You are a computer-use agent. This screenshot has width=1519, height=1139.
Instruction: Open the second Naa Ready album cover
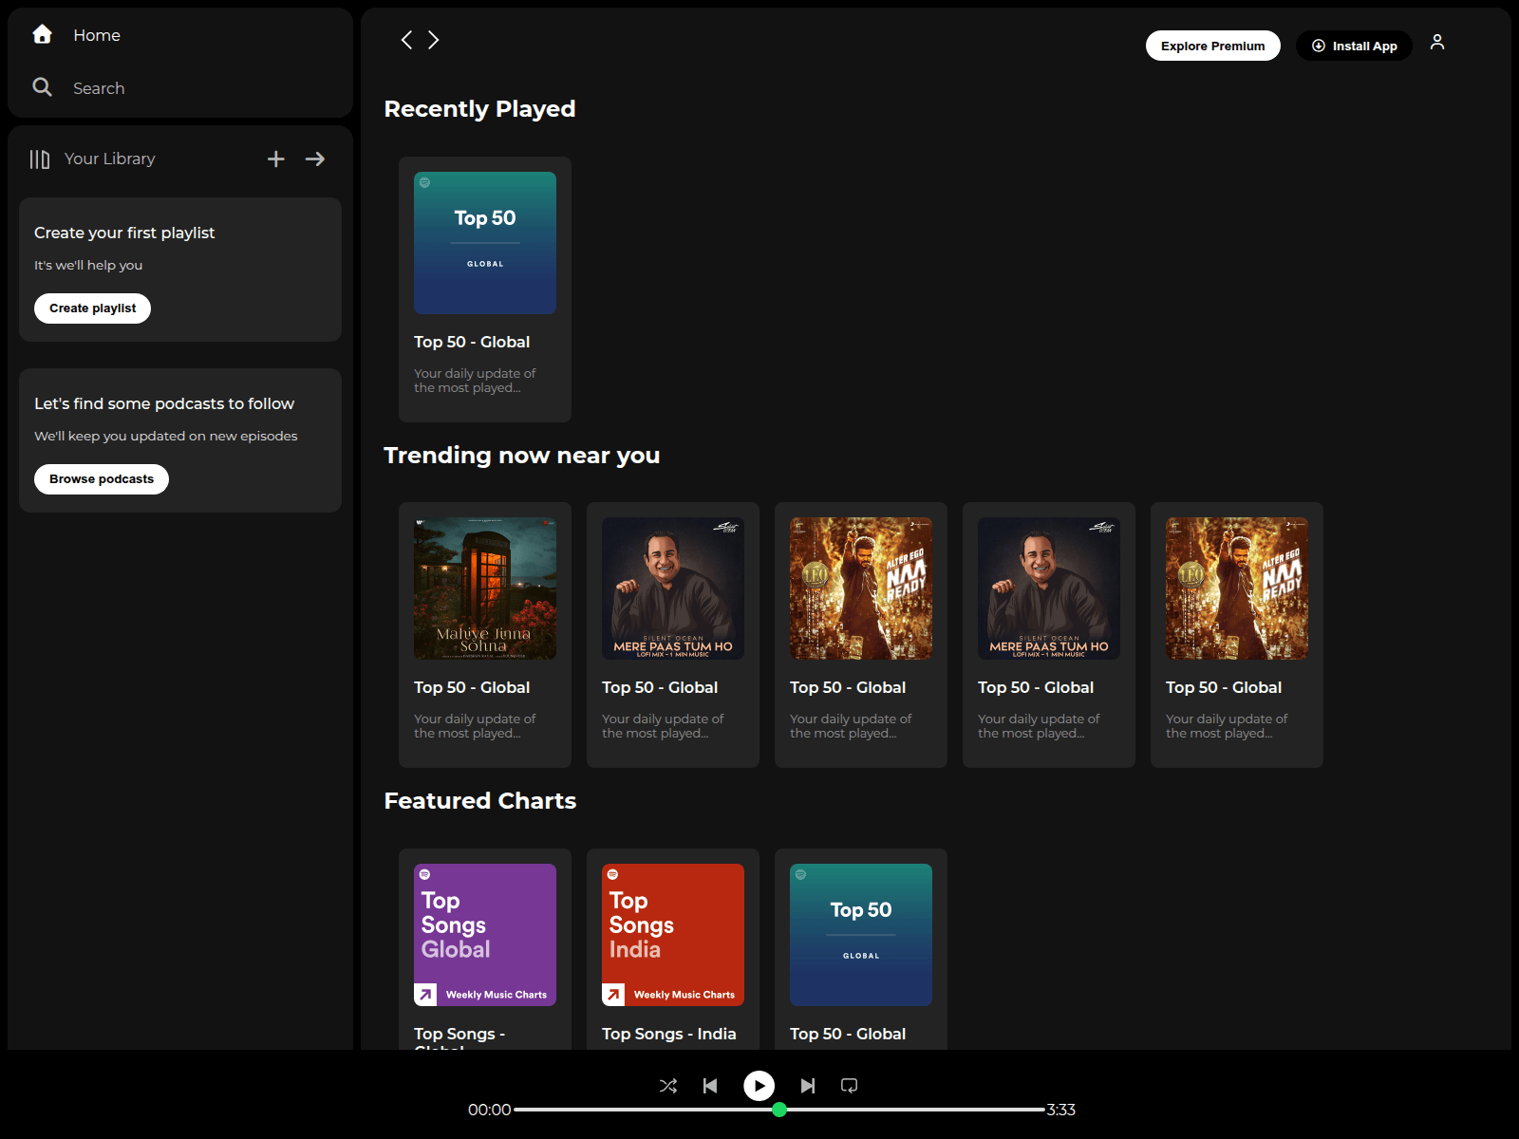[x=1237, y=588]
